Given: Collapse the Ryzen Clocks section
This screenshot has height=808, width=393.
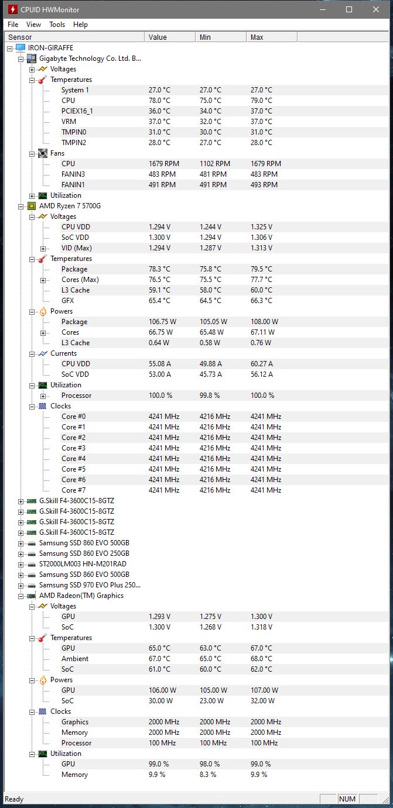Looking at the screenshot, I should click(32, 406).
